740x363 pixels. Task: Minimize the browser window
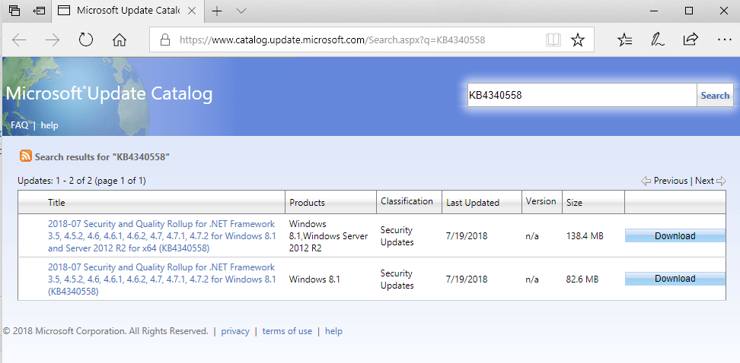point(654,11)
